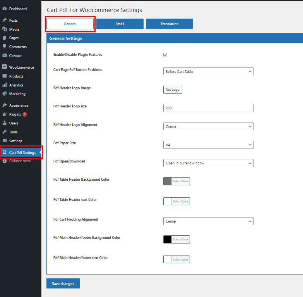Open the Contact menu link
Image resolution: width=303 pixels, height=297 pixels.
click(15, 55)
